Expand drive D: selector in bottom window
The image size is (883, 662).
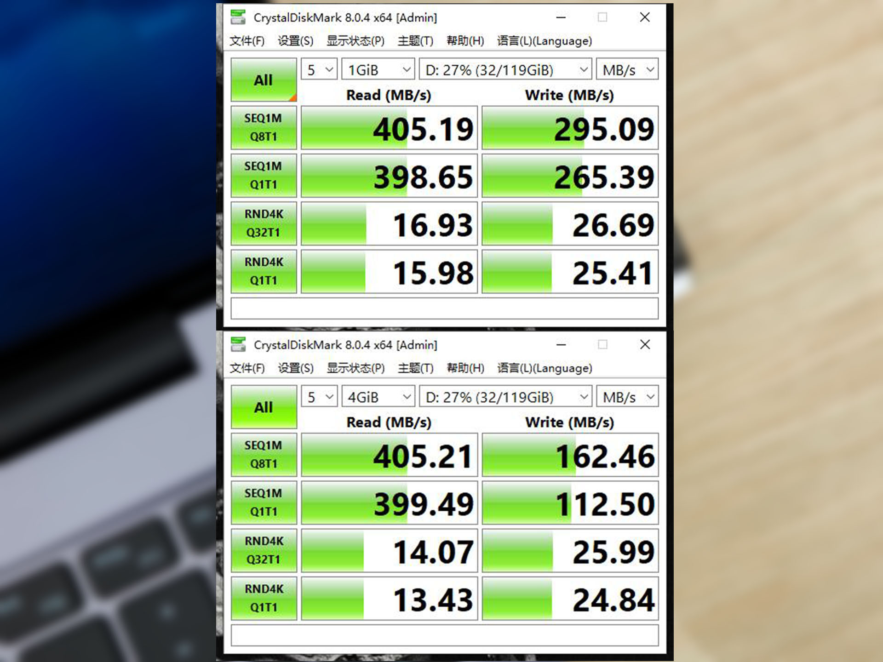[506, 397]
